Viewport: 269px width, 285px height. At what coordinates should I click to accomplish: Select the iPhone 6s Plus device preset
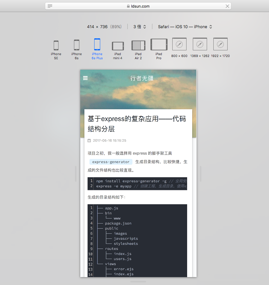click(x=97, y=49)
